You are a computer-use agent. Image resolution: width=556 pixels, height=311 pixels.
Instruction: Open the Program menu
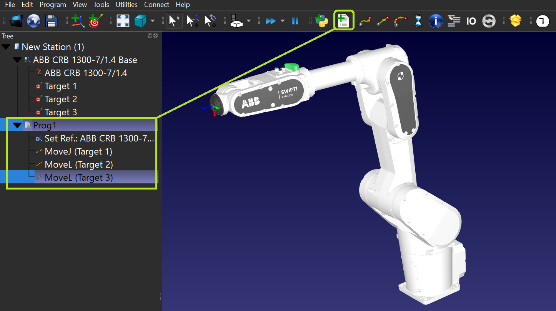click(53, 5)
